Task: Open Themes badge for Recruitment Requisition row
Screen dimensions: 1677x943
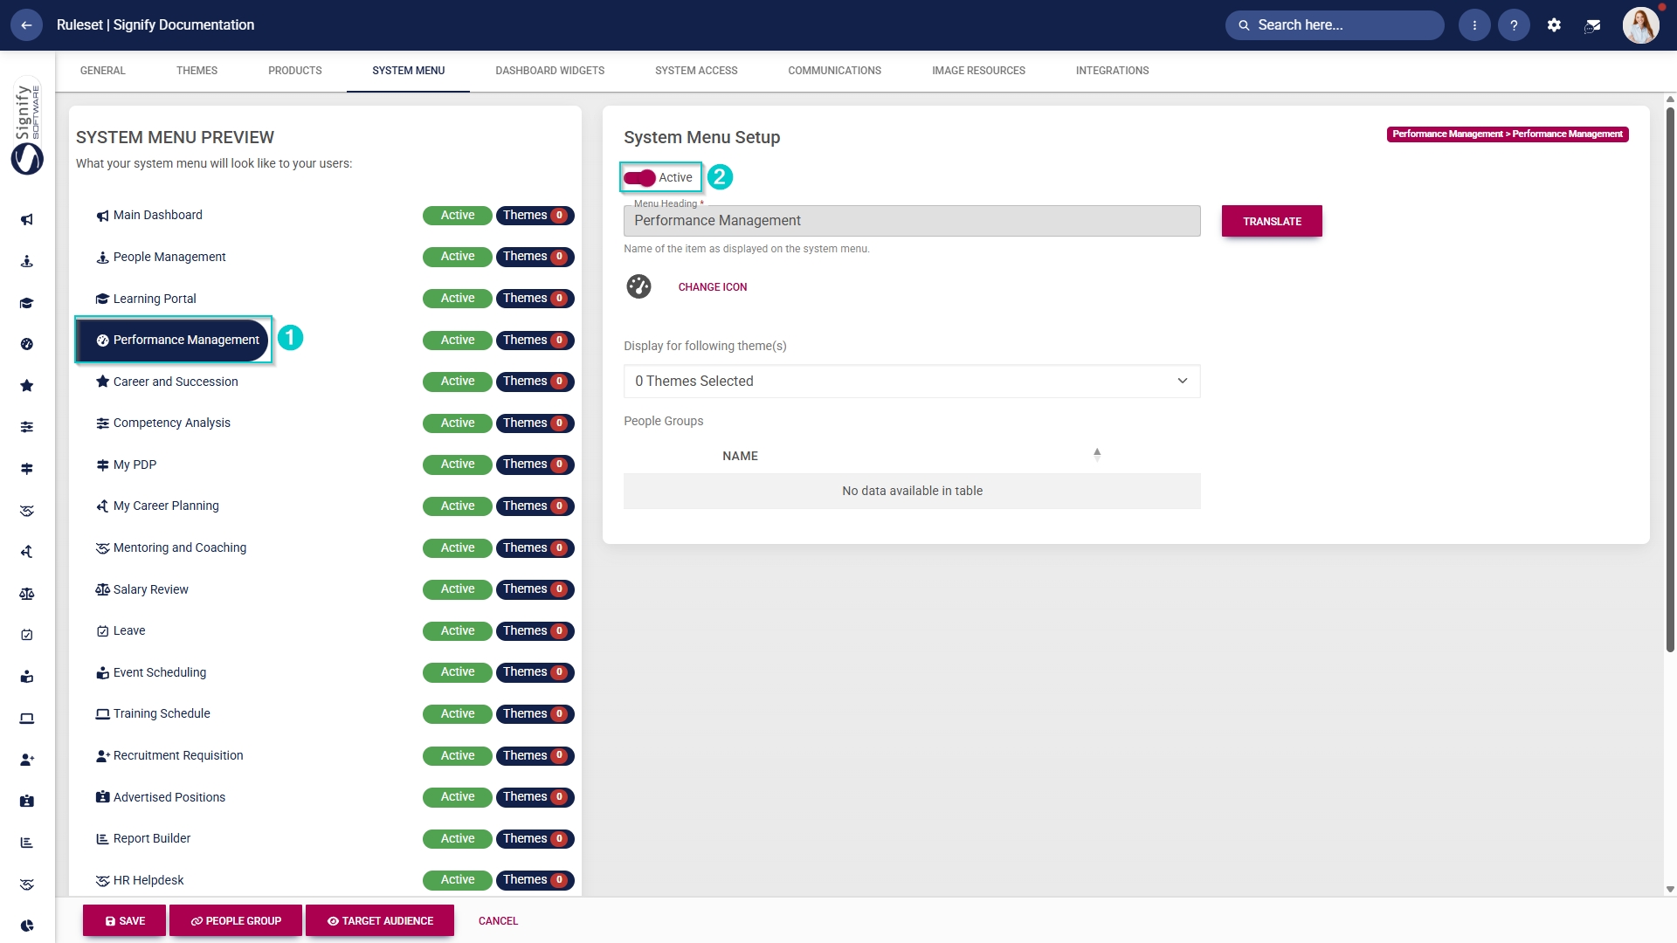Action: click(x=535, y=756)
